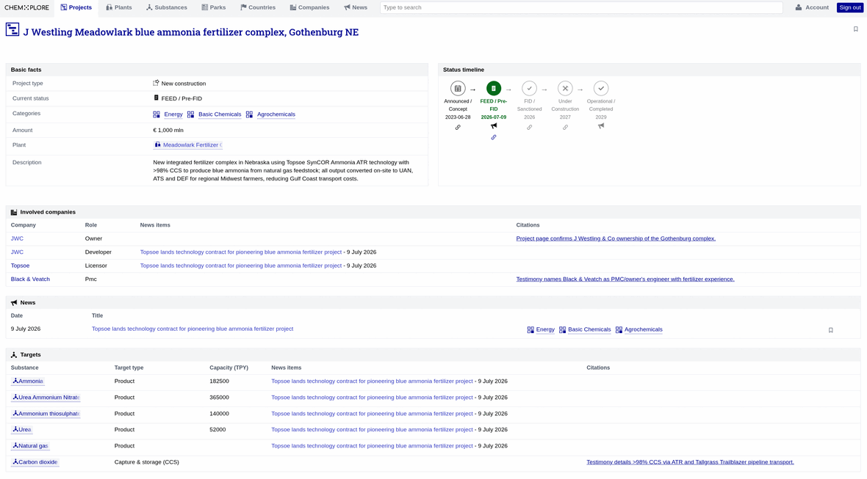This screenshot has height=479, width=867.
Task: Click the Sign out button
Action: 850,7
